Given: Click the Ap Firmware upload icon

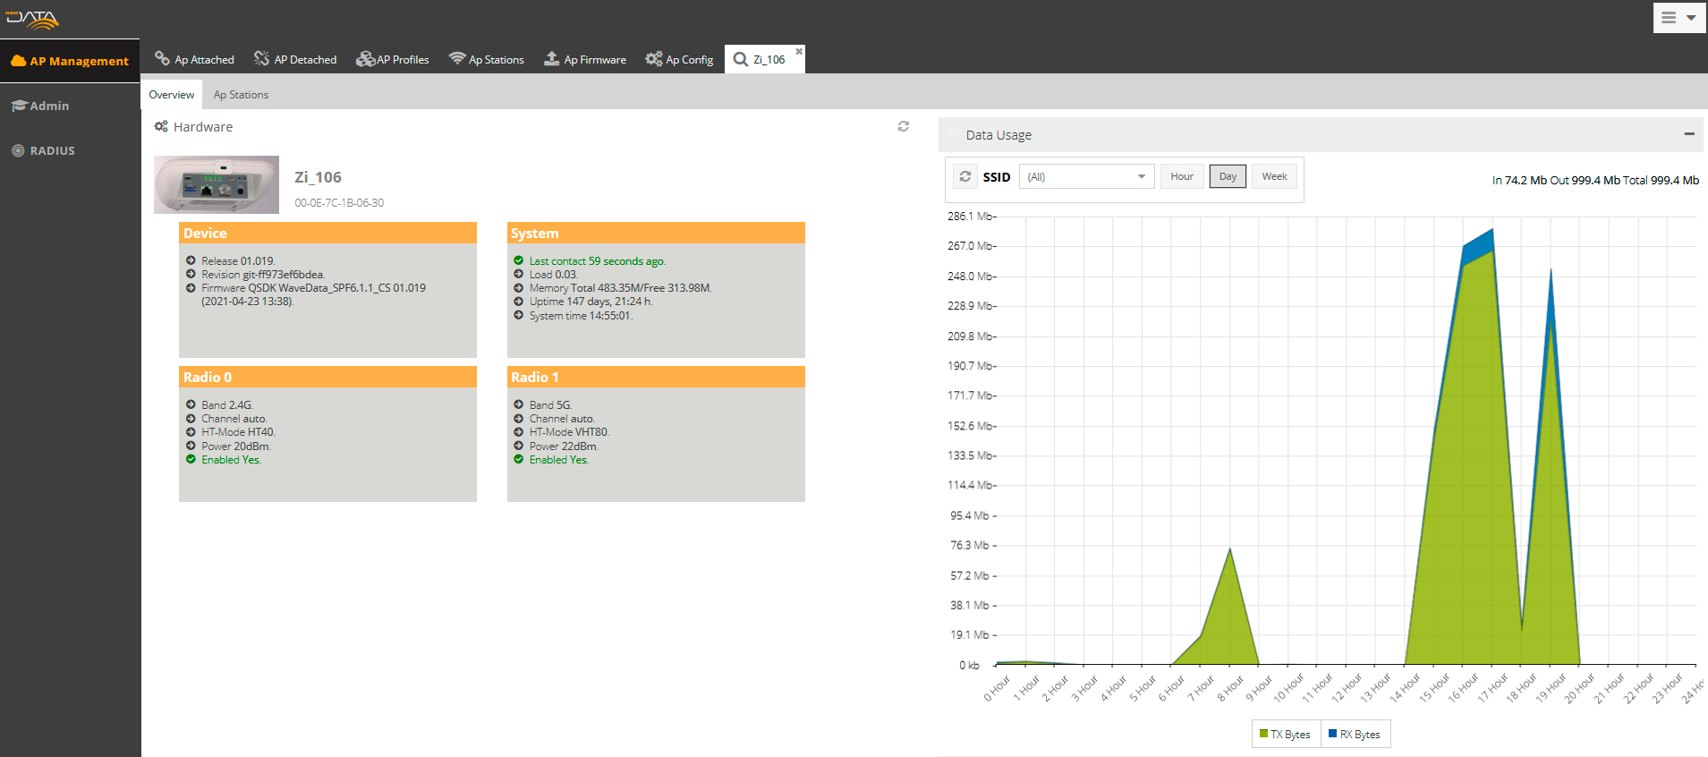Looking at the screenshot, I should point(552,59).
